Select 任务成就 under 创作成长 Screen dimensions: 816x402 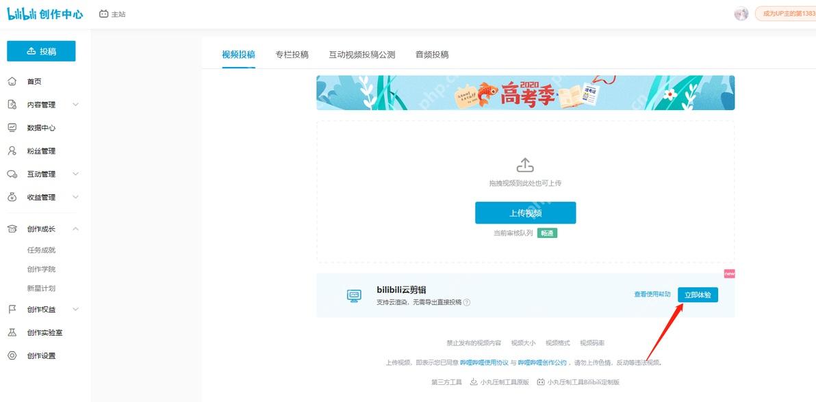tap(41, 250)
